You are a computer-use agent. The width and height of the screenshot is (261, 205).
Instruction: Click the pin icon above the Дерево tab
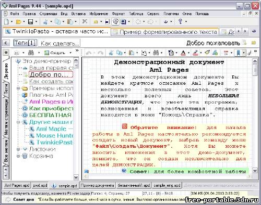tap(6, 52)
